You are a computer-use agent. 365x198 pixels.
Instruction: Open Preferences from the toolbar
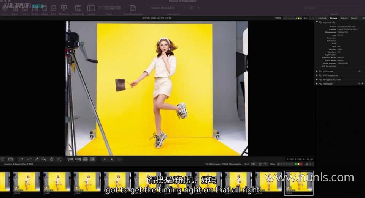(78, 8)
